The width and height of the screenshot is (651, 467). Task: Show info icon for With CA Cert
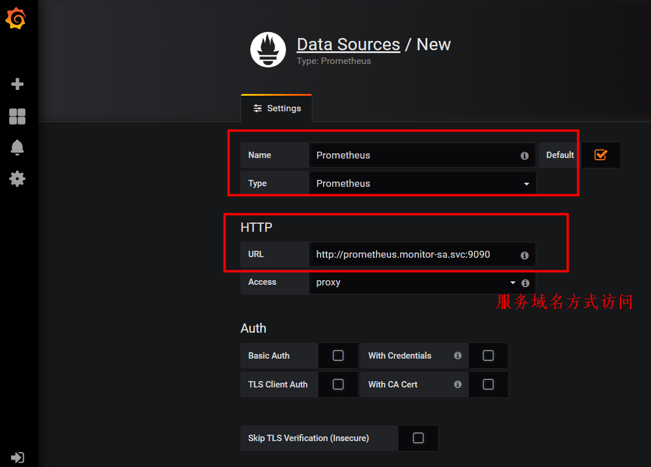(457, 385)
